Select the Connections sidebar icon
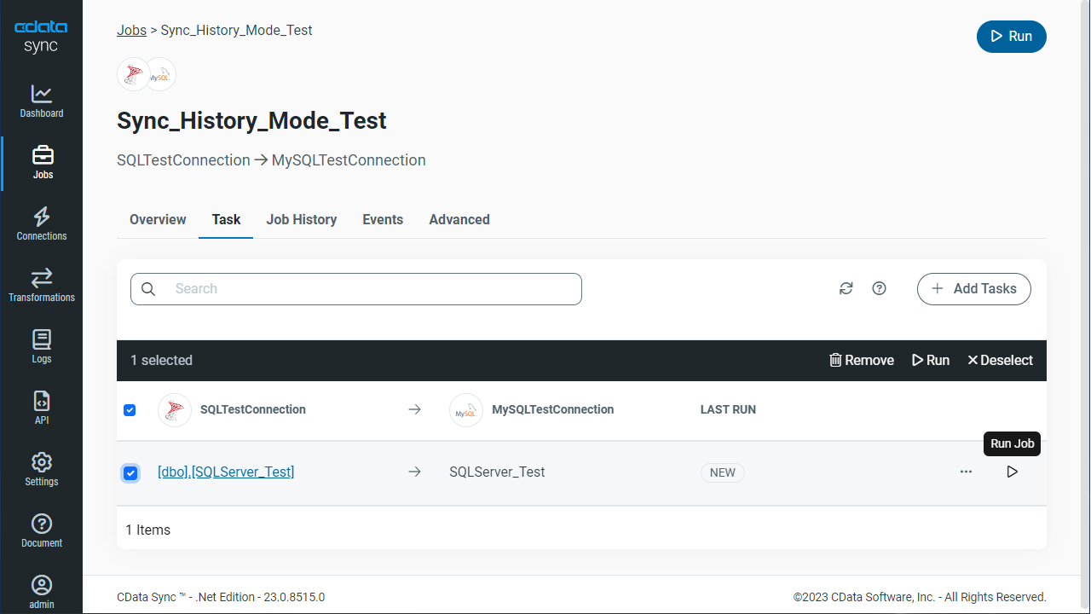Image resolution: width=1091 pixels, height=614 pixels. [x=41, y=223]
